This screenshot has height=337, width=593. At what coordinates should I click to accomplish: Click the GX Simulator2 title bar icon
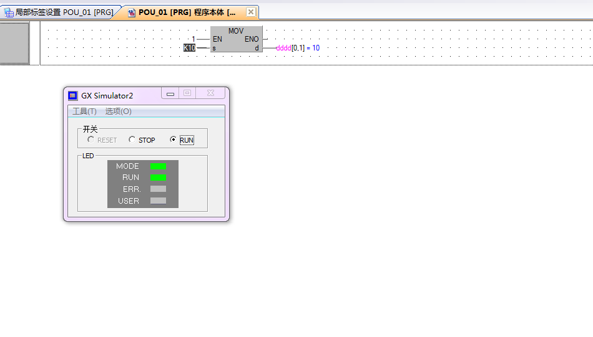(x=72, y=95)
